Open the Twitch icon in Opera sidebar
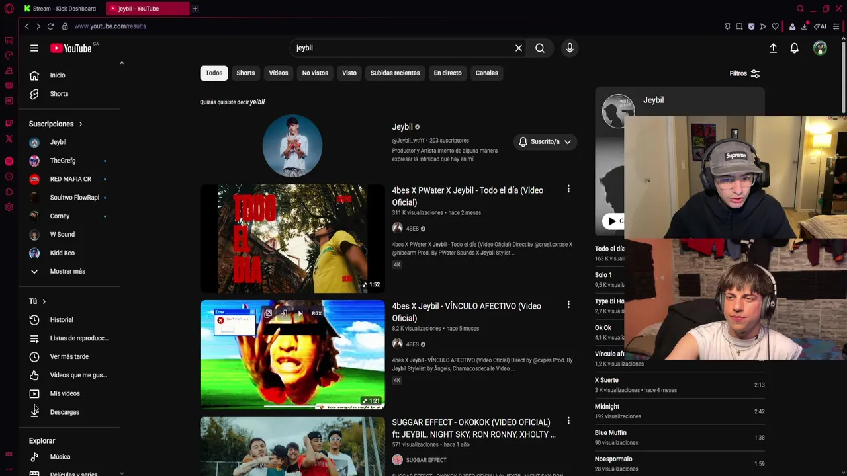The image size is (847, 476). coord(9,123)
